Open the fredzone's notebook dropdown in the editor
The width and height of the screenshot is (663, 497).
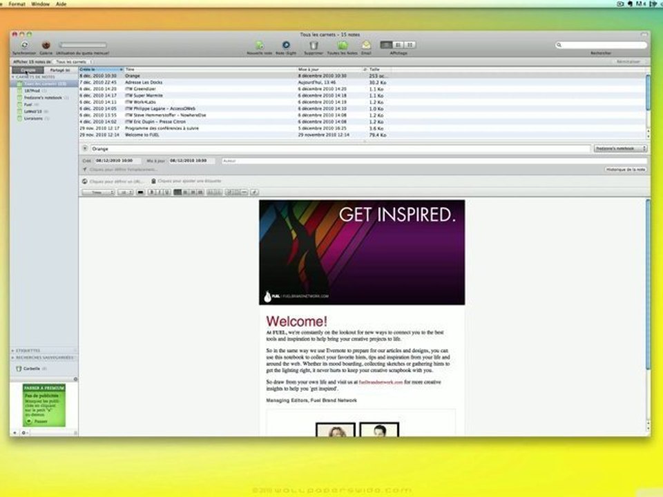click(x=620, y=149)
